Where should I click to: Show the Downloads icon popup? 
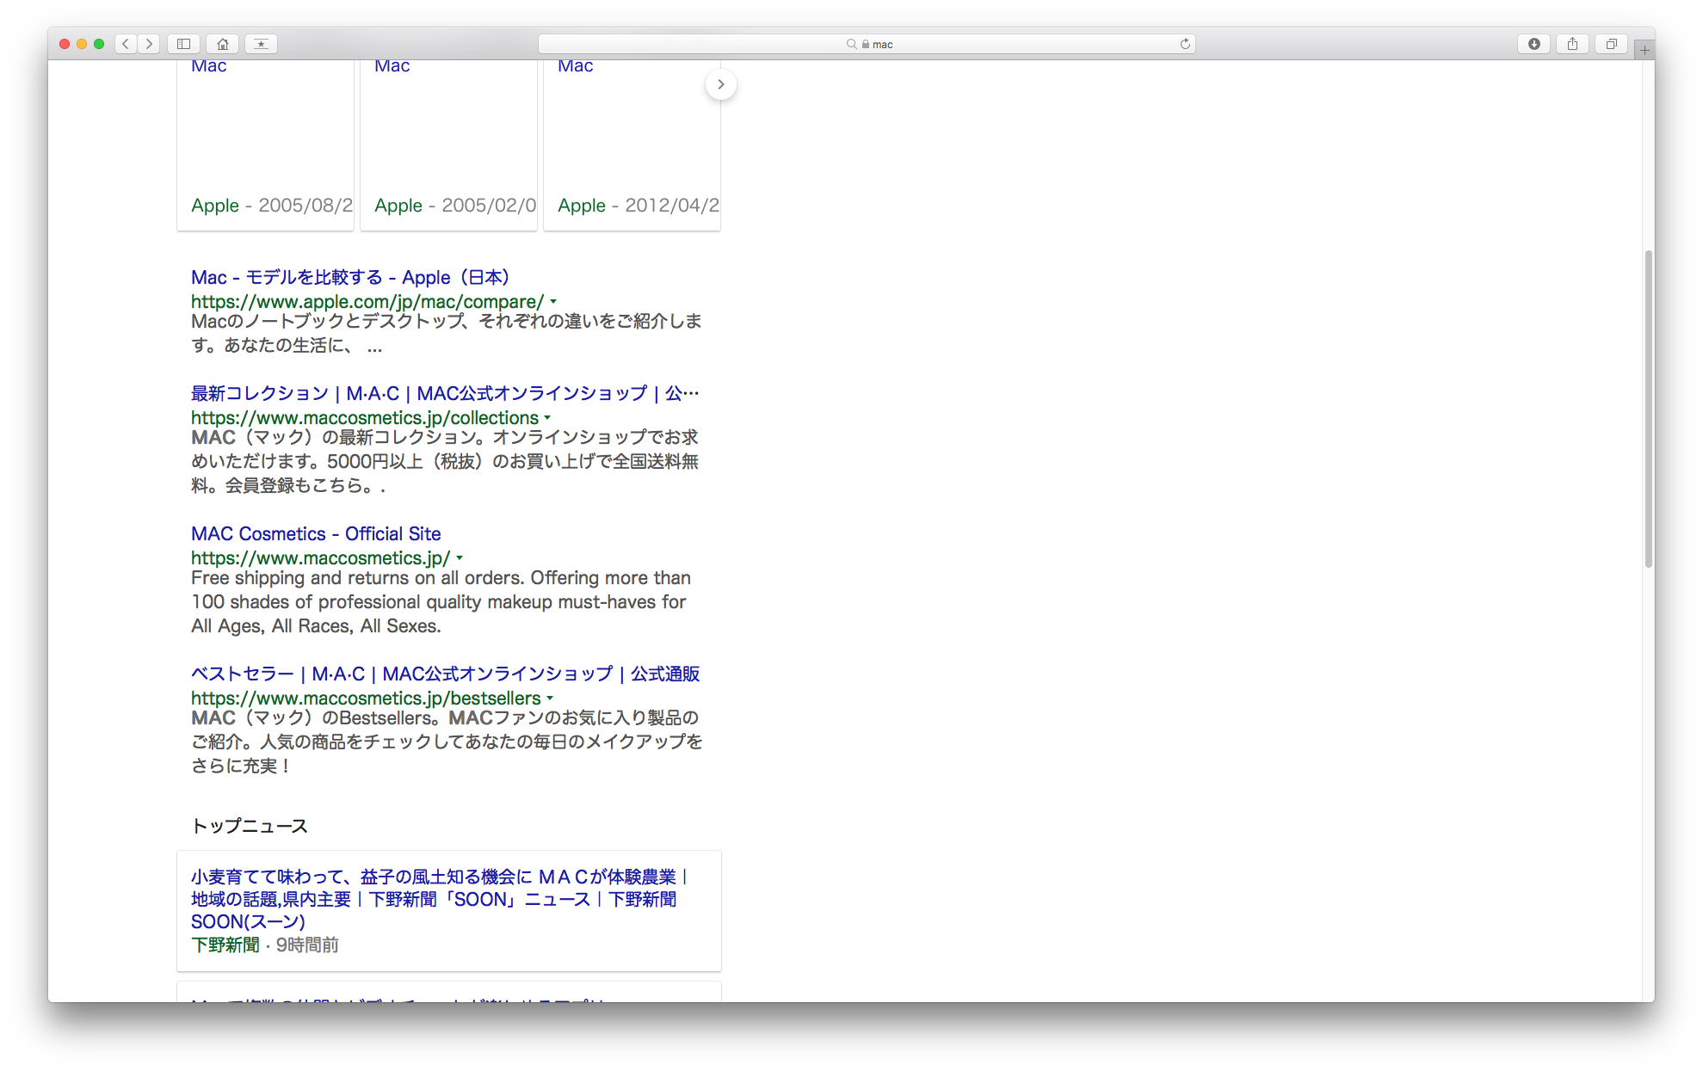[x=1533, y=44]
